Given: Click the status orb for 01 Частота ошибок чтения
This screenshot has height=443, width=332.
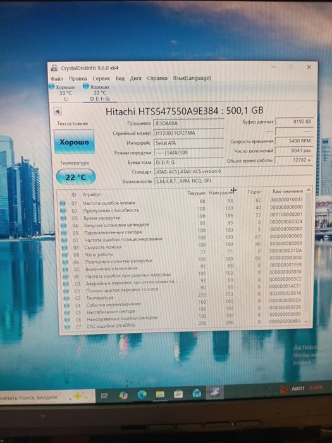Looking at the screenshot, I should coord(63,203).
